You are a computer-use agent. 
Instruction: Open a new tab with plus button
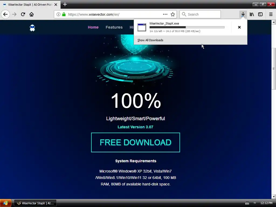tap(65, 4)
